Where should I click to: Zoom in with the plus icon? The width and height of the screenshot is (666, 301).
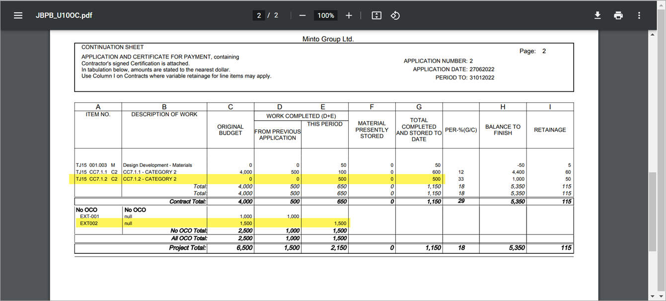[349, 15]
